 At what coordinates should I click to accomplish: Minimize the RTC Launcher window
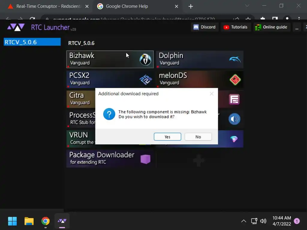coord(297,27)
